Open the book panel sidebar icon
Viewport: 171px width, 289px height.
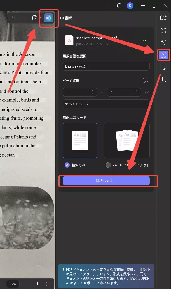163,80
